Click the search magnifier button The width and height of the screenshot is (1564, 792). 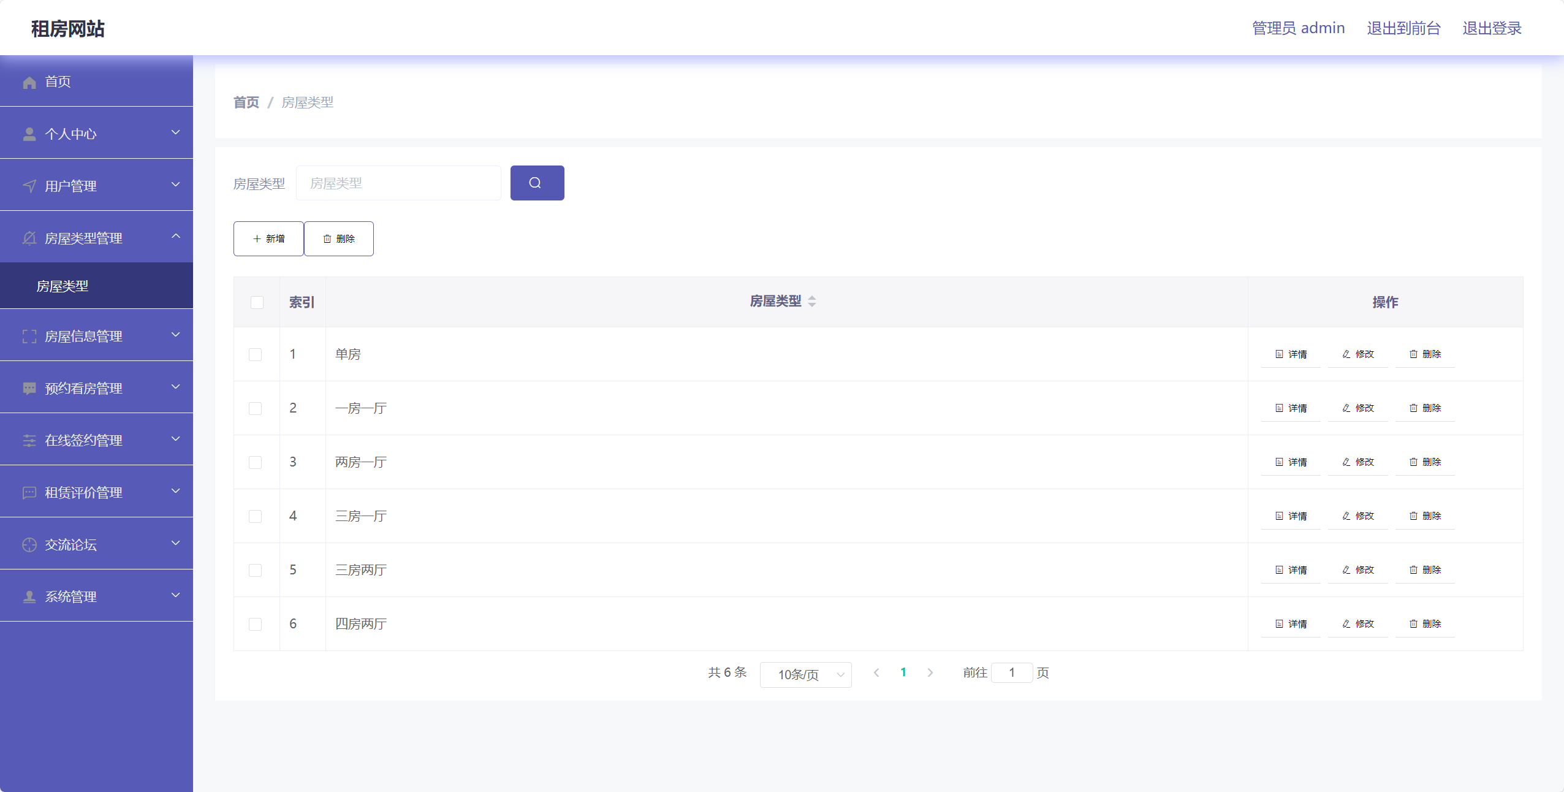(536, 183)
